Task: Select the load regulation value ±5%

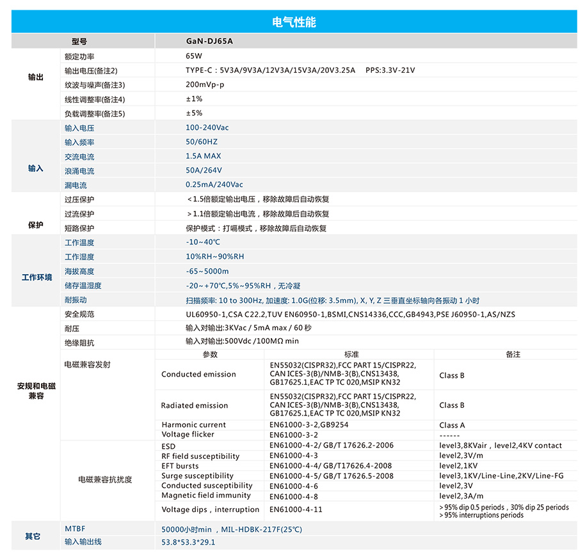Action: pyautogui.click(x=194, y=113)
